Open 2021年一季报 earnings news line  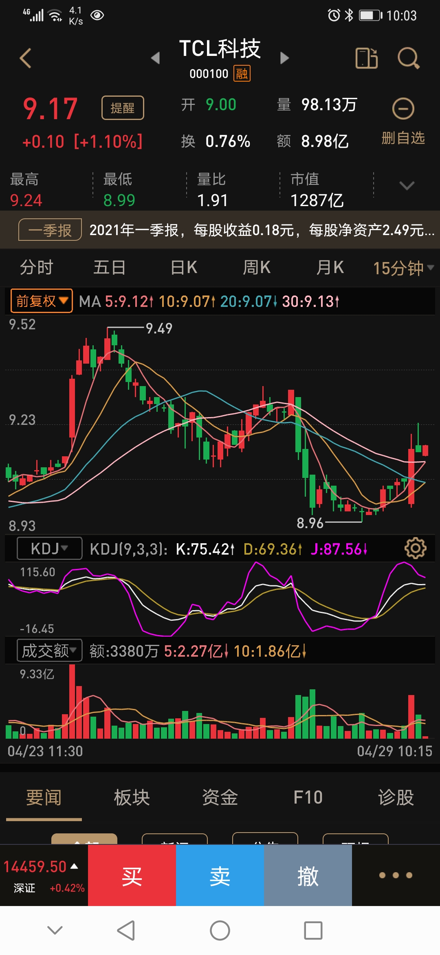point(262,230)
